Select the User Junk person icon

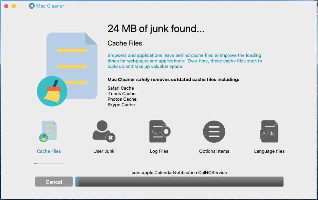click(104, 131)
